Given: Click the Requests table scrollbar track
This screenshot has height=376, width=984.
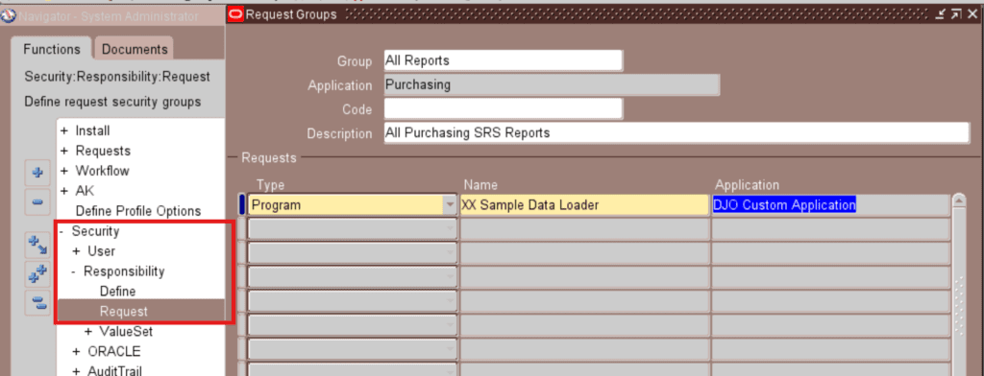Looking at the screenshot, I should [958, 292].
